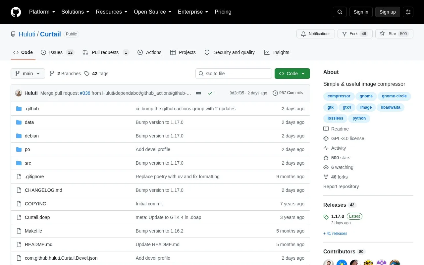Screen dimensions: 424x265
Task: Switch to the Pull requests tab
Action: tap(106, 52)
